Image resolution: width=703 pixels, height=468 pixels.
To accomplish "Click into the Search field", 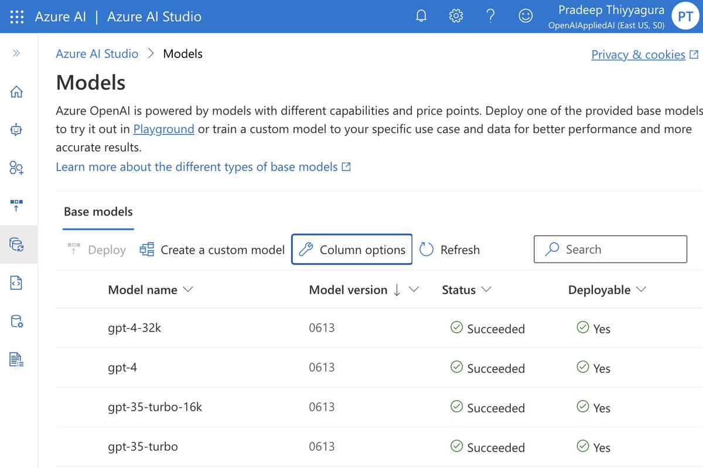I will pyautogui.click(x=610, y=250).
